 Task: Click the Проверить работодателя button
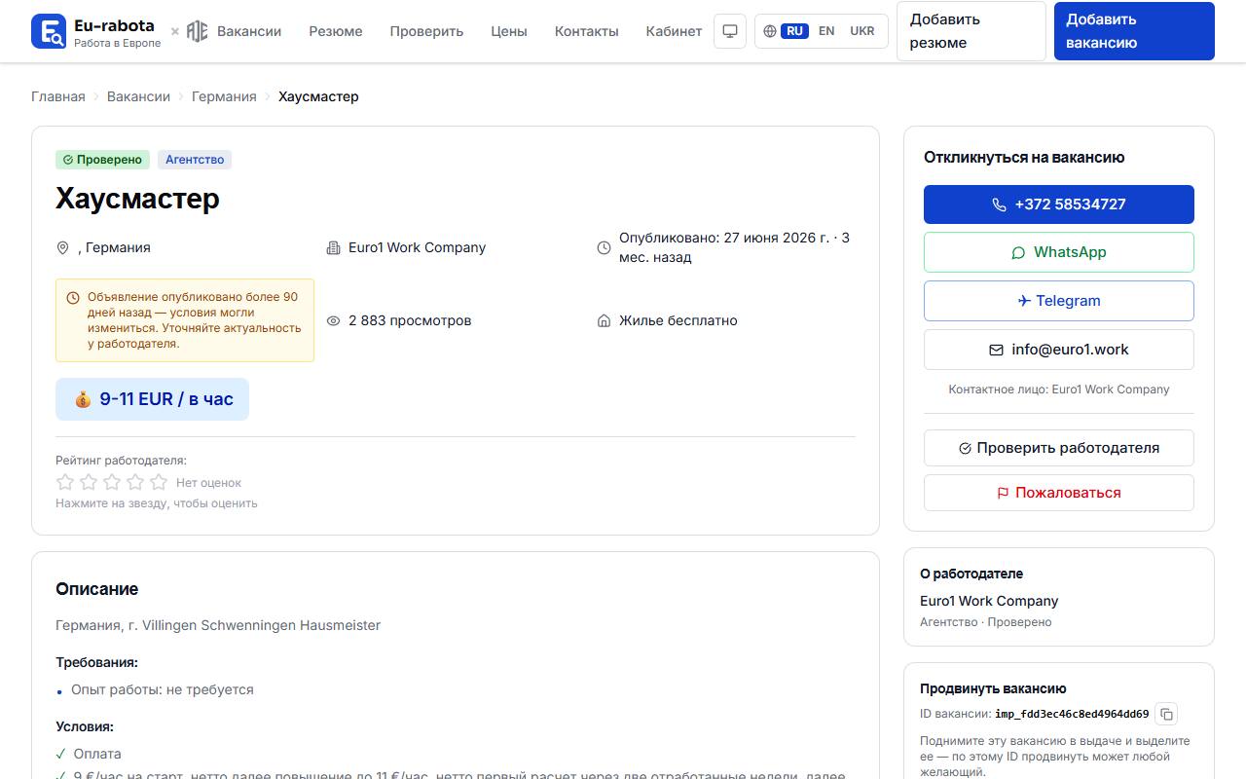click(x=1059, y=448)
